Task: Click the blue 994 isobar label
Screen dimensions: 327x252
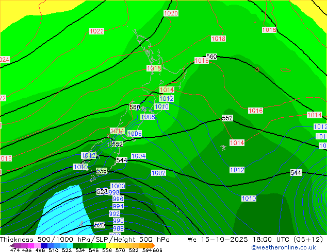Action: (x=118, y=206)
